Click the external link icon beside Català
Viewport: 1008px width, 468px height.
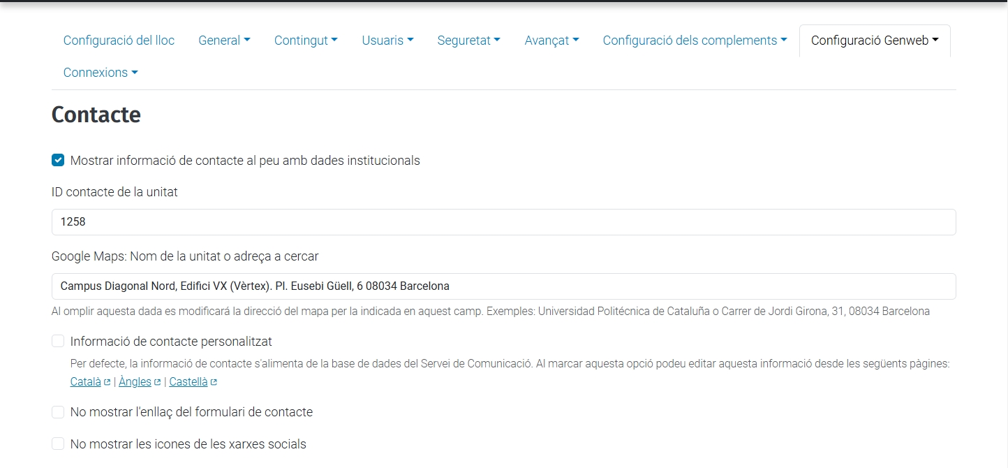click(x=106, y=381)
